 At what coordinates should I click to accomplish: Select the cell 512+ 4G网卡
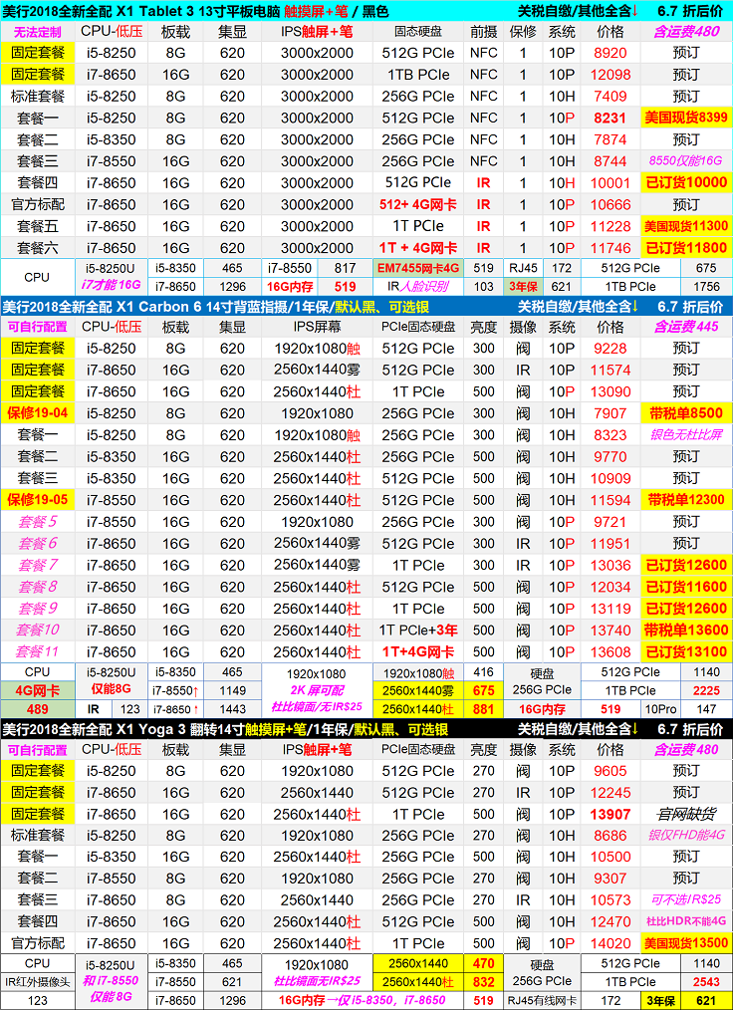click(418, 205)
